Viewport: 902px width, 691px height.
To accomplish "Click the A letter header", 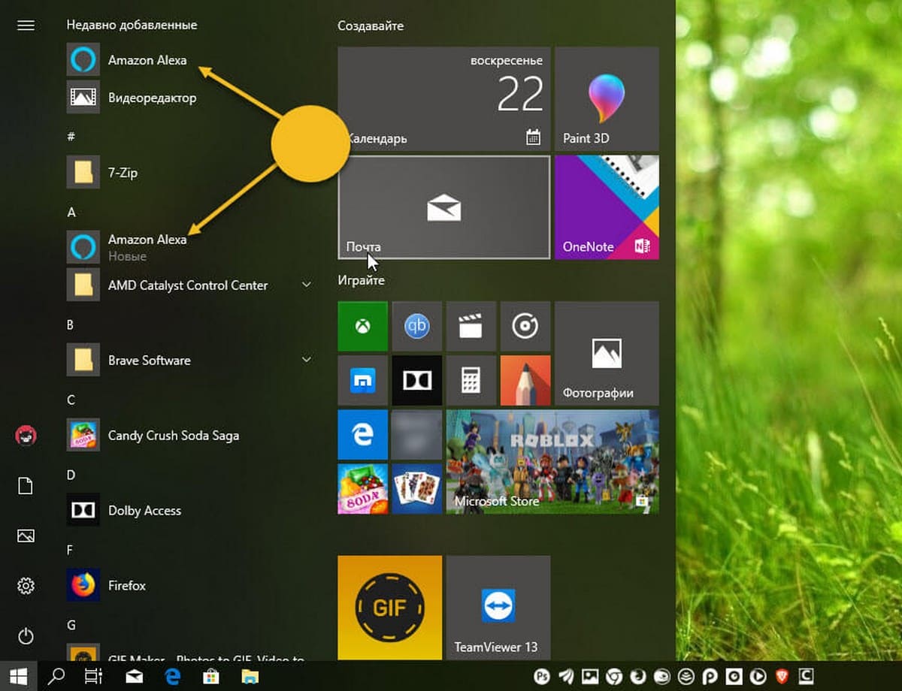I will coord(71,213).
